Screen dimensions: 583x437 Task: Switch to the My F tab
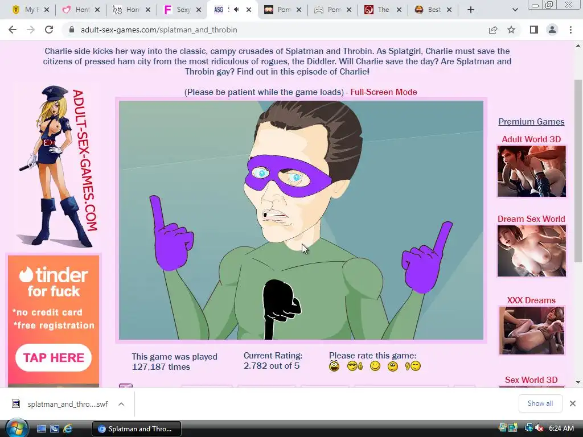tap(30, 10)
